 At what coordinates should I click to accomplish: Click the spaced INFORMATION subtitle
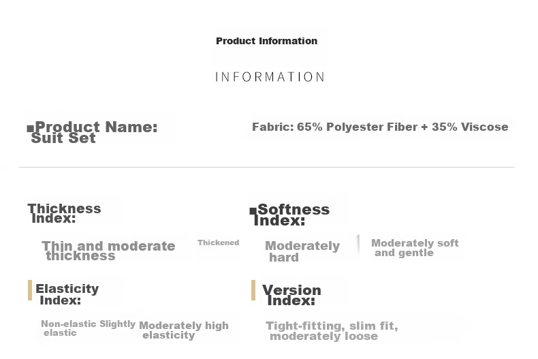pos(270,77)
